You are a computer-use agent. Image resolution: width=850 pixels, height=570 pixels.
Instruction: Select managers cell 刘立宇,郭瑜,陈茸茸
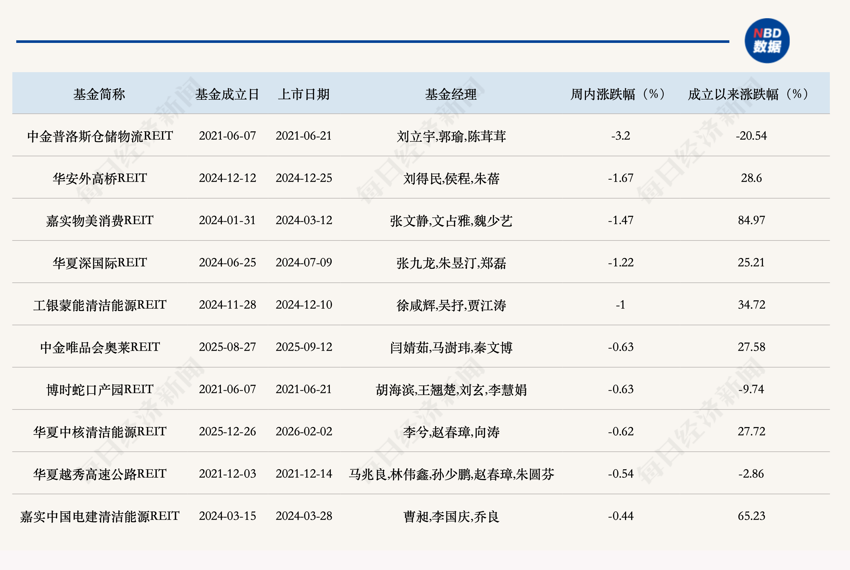[x=451, y=136]
